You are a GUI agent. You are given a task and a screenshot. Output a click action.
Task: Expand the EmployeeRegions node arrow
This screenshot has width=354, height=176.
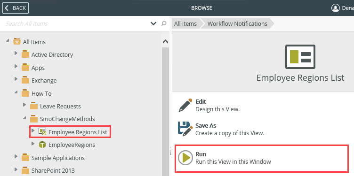pyautogui.click(x=33, y=143)
